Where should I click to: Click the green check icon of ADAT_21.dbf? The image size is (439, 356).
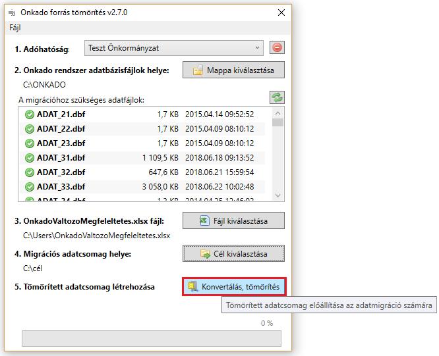(30, 114)
